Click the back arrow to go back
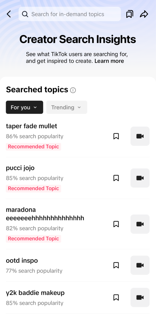The height and width of the screenshot is (314, 156). (x=9, y=14)
